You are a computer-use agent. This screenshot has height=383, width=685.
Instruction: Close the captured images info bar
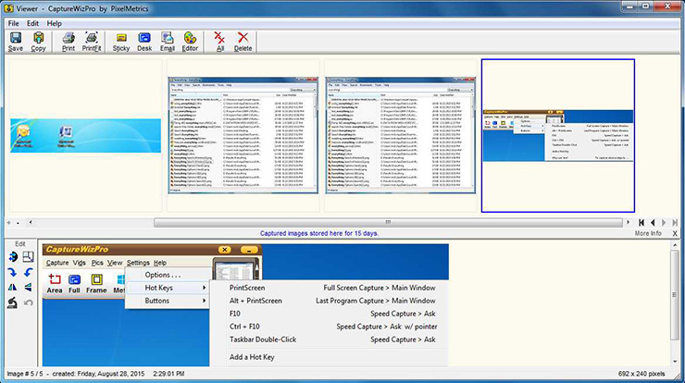point(677,234)
